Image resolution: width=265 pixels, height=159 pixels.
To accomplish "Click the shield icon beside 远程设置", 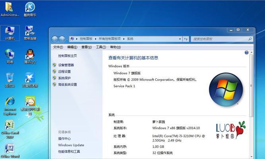I will coord(54,72).
